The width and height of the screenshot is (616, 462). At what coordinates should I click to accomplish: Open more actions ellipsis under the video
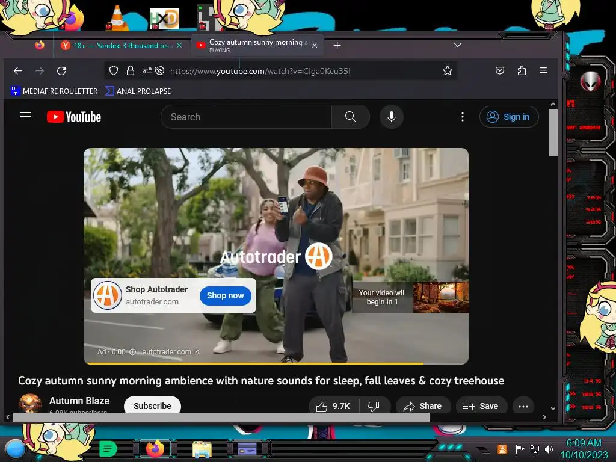(523, 406)
